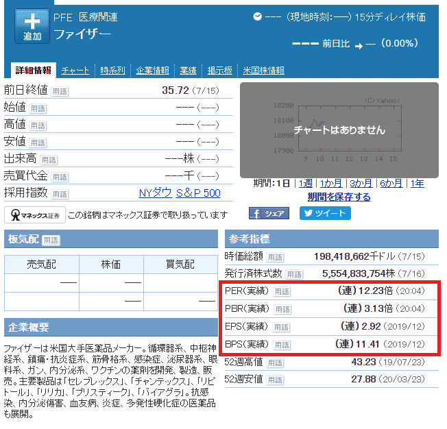This screenshot has height=429, width=447.
Task: Click the 追加 plus button for PFE
Action: click(32, 26)
